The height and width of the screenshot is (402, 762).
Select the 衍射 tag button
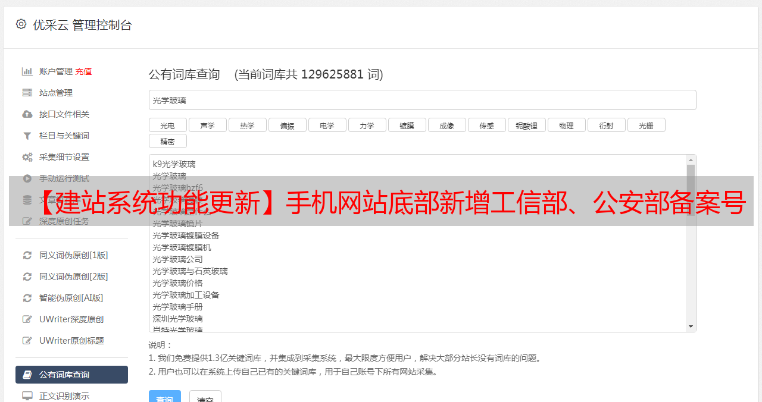tap(607, 125)
